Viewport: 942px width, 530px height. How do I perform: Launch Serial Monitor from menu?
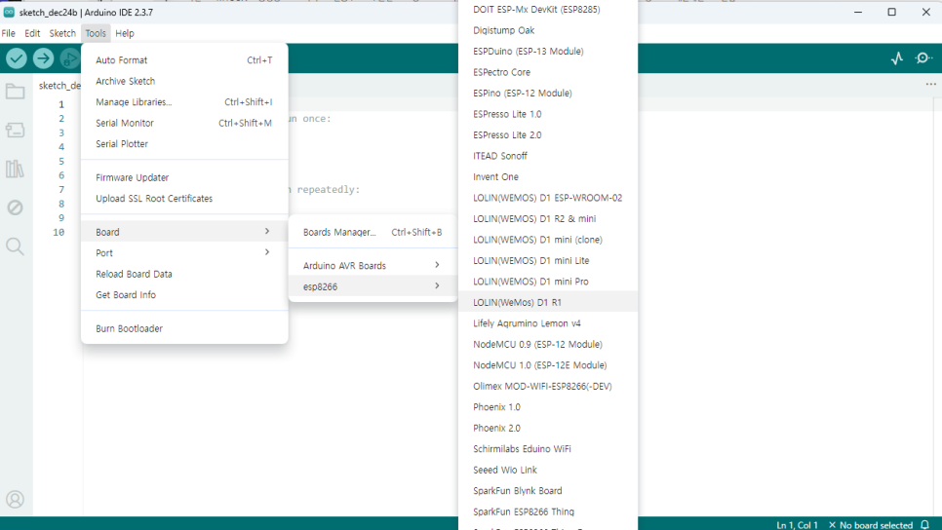click(x=184, y=123)
